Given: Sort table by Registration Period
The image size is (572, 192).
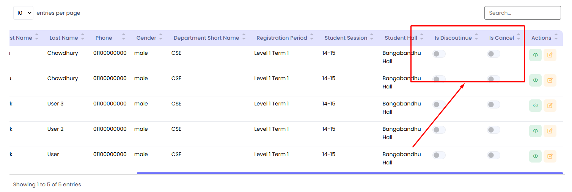Looking at the screenshot, I should [282, 38].
